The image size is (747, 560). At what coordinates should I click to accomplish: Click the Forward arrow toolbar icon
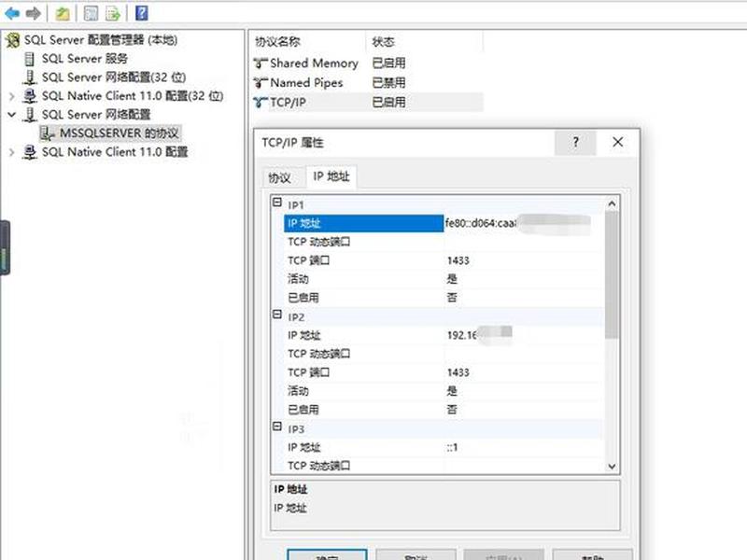(x=33, y=13)
